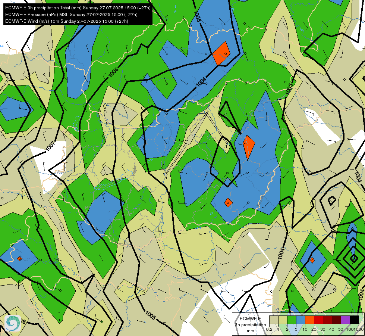Pick the tan 0.2 mm legend swatch
The width and height of the screenshot is (365, 336).
[x=274, y=320]
